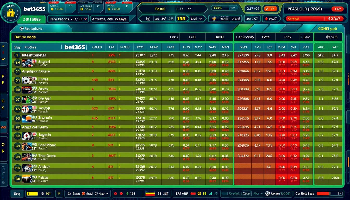Open the Postal selector

tap(173, 9)
